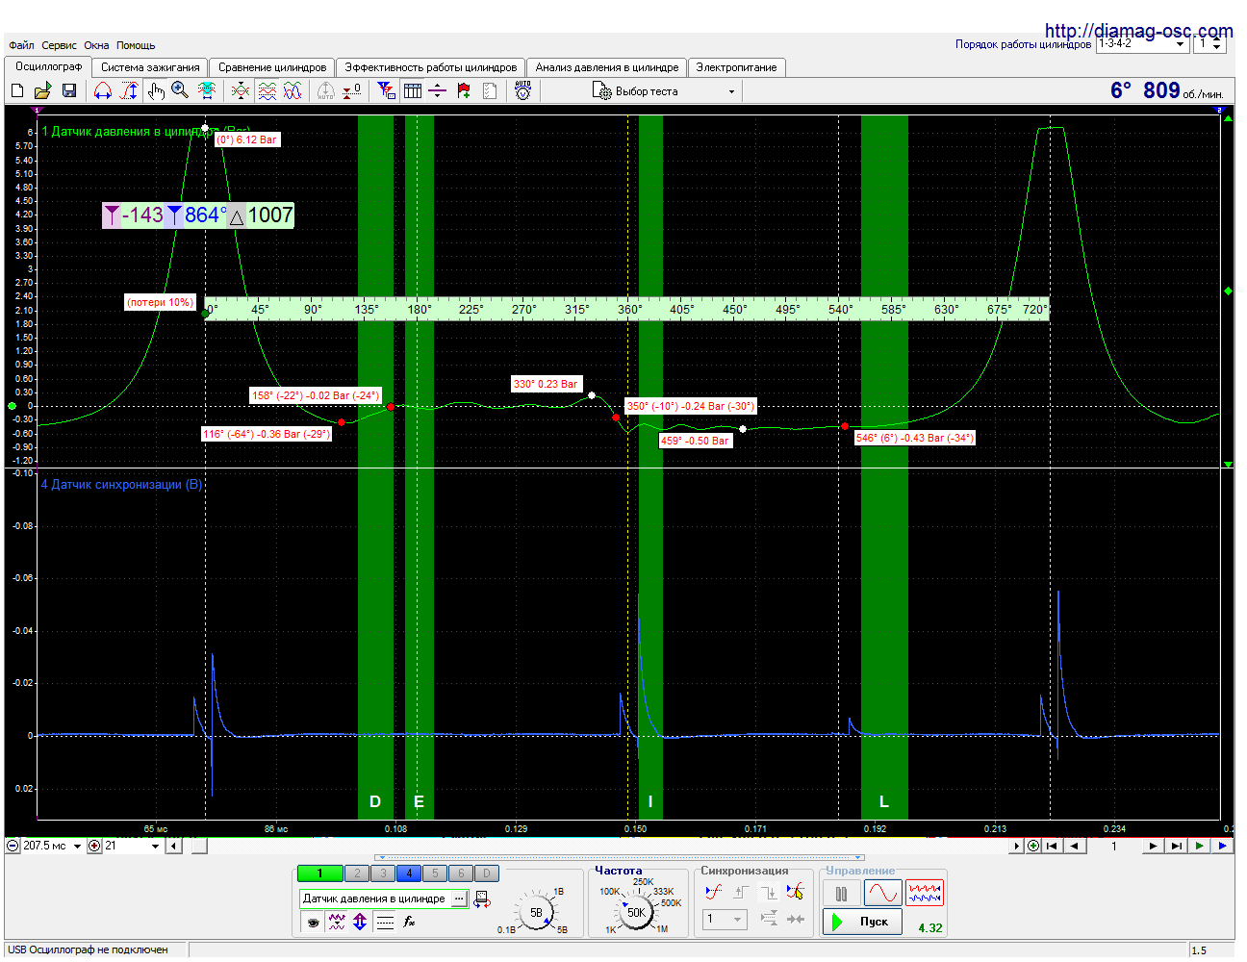
Task: Open the Помощь menu
Action: (x=136, y=45)
